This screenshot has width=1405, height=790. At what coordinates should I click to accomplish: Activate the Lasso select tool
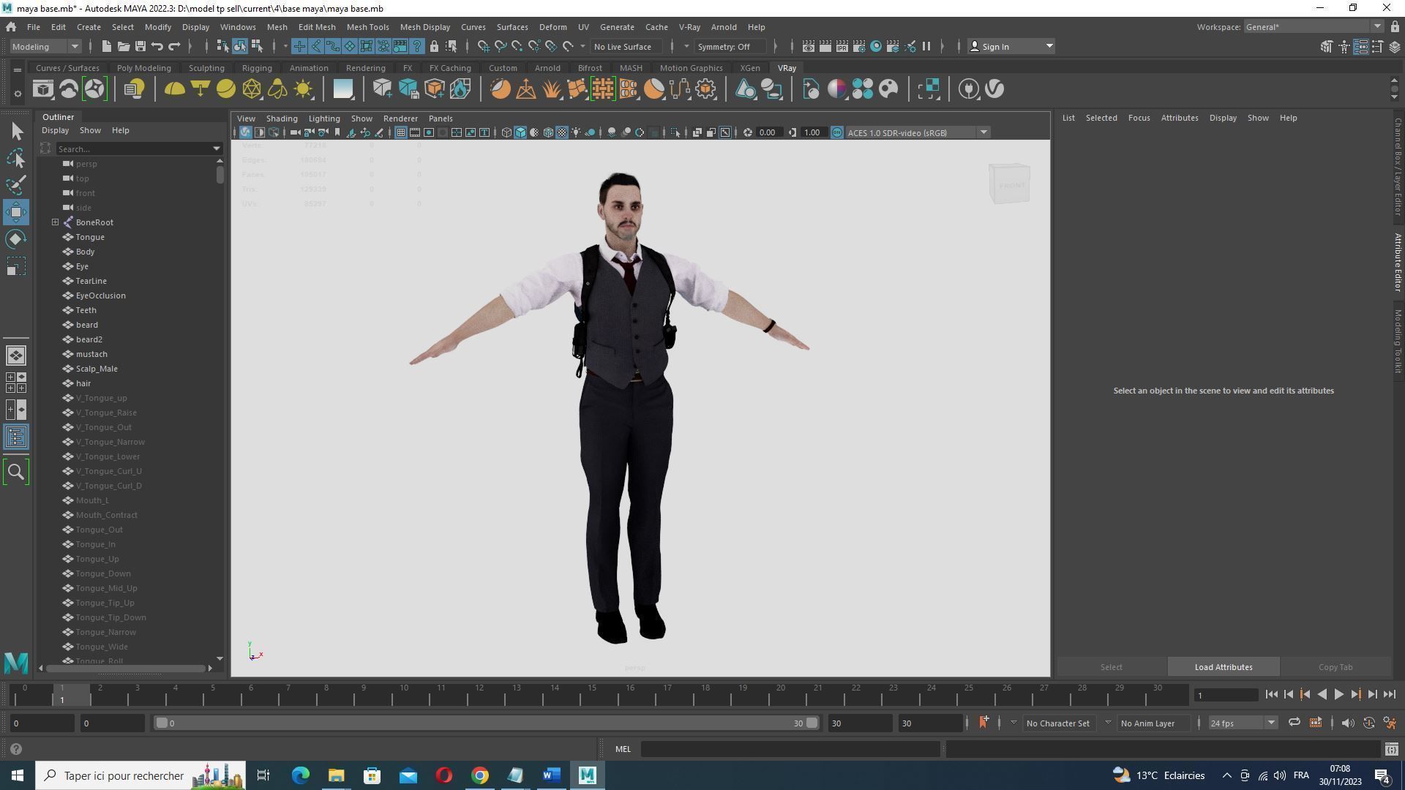(16, 158)
